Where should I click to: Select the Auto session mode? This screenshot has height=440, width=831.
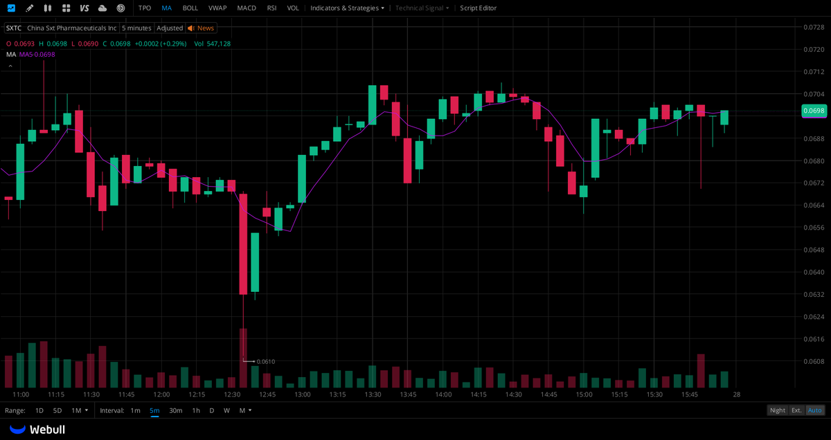coord(815,410)
